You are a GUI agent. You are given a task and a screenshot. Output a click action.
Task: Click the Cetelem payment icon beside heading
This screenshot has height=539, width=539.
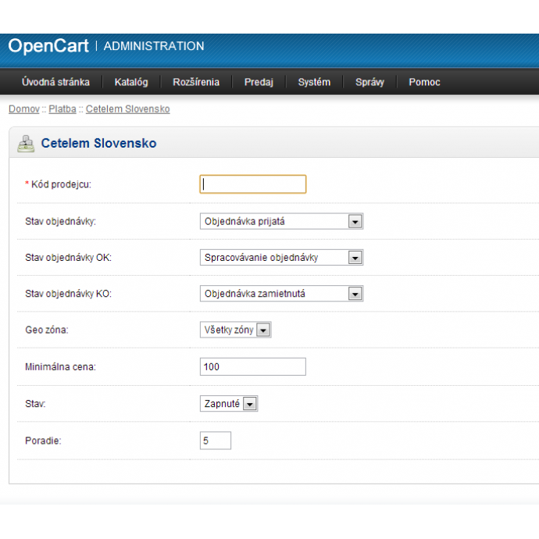[26, 144]
